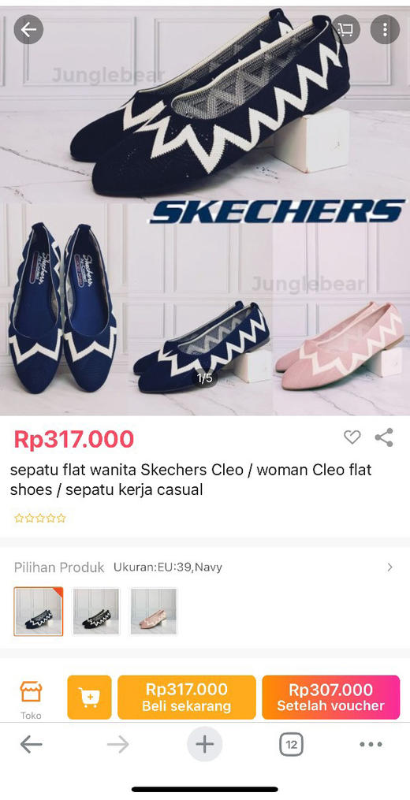Expand Pilihan Produk options chevron
Screen dimensions: 410x800
390,567
